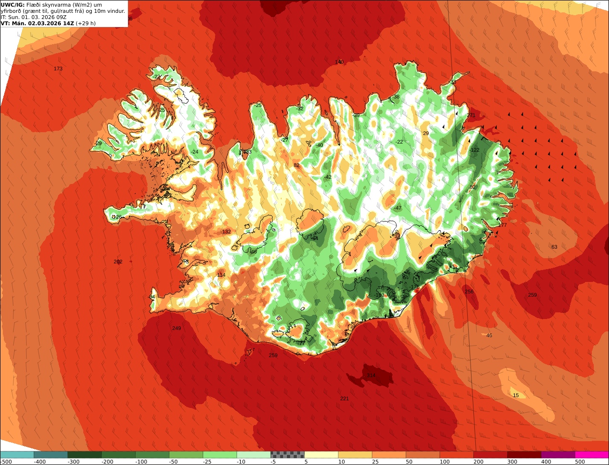Click the map value 277 on the east coast
This screenshot has width=609, height=465.
tap(502, 225)
